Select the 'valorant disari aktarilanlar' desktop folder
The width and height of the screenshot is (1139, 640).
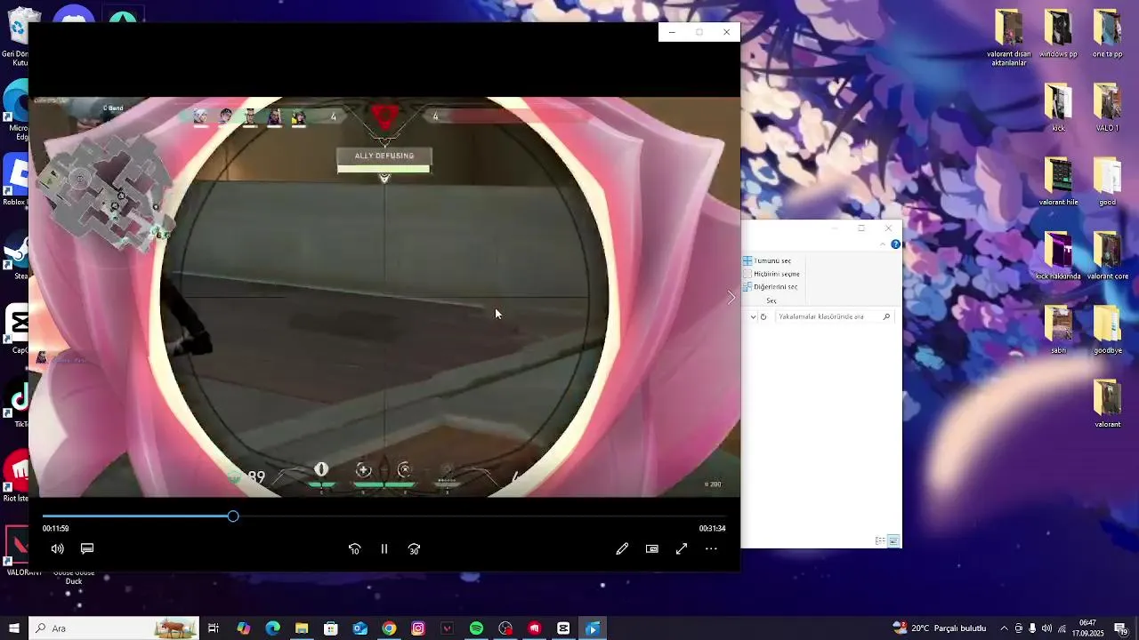pos(1009,38)
